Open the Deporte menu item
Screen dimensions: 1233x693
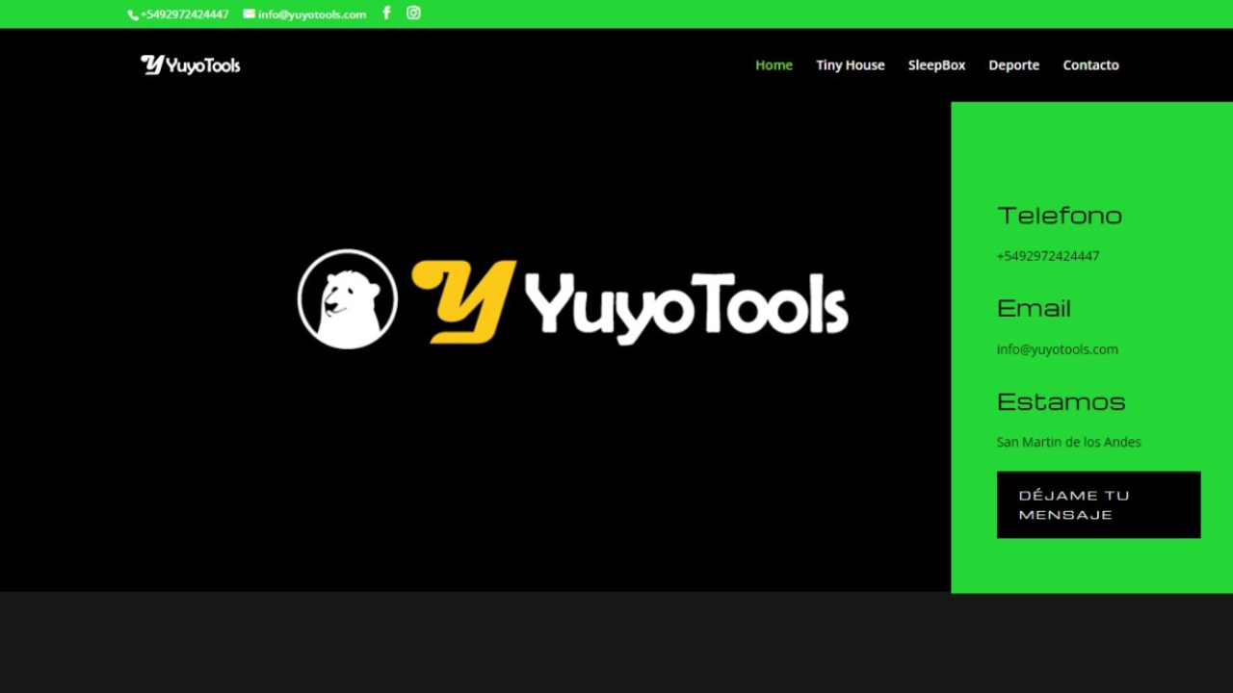click(x=1013, y=64)
